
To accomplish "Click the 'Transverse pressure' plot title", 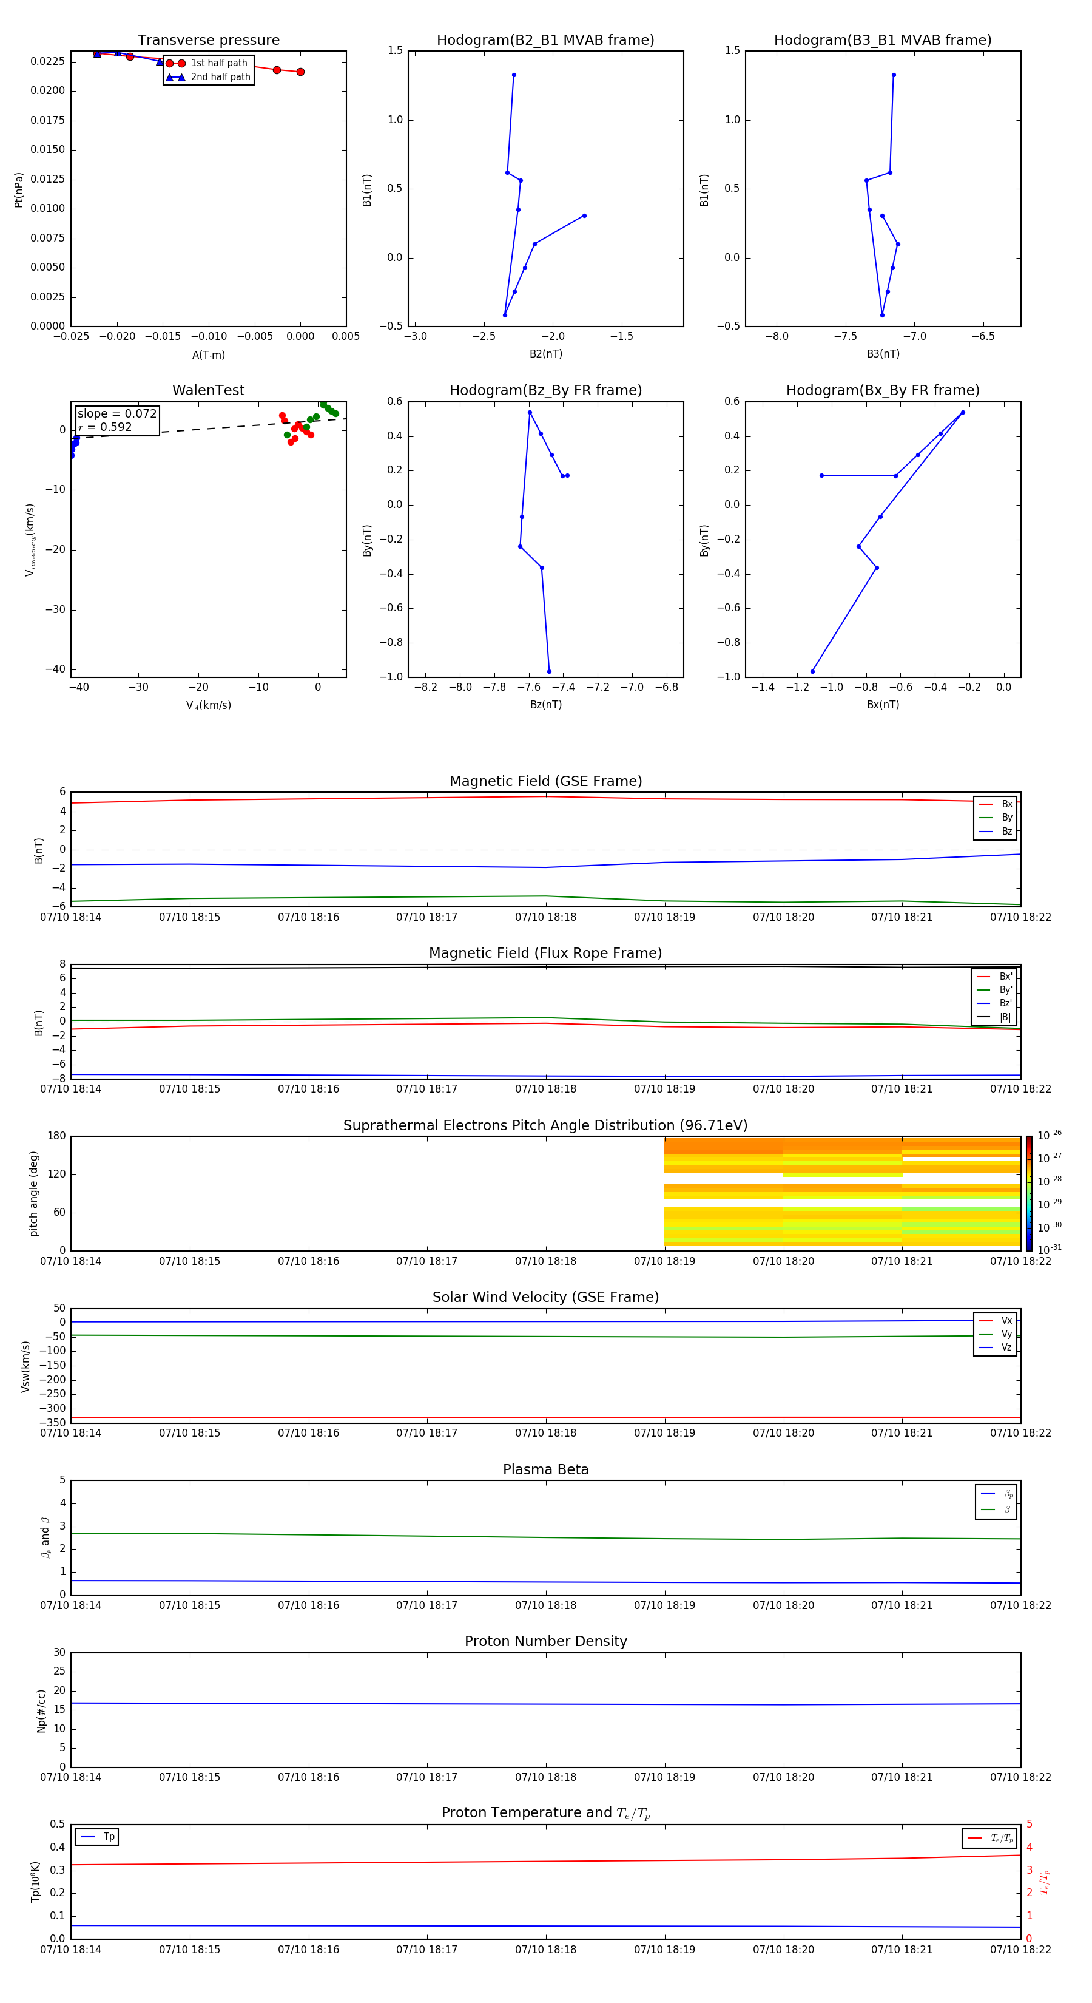I will point(208,41).
